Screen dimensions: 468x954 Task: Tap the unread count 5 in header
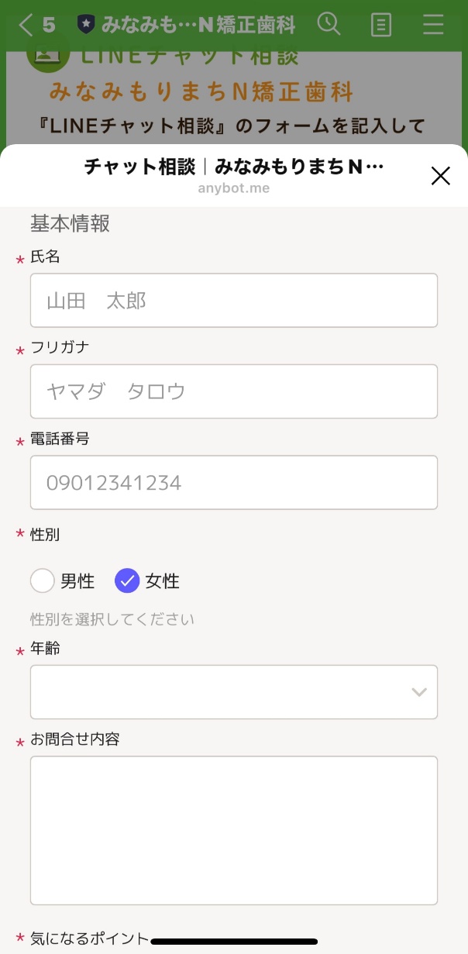pos(49,25)
